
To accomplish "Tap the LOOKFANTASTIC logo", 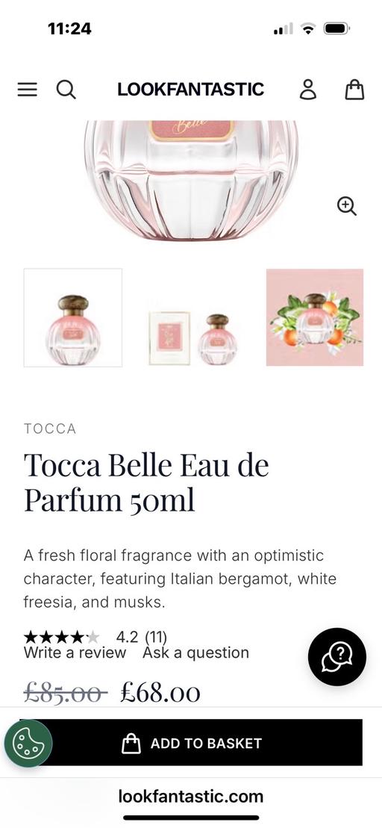I will click(190, 90).
